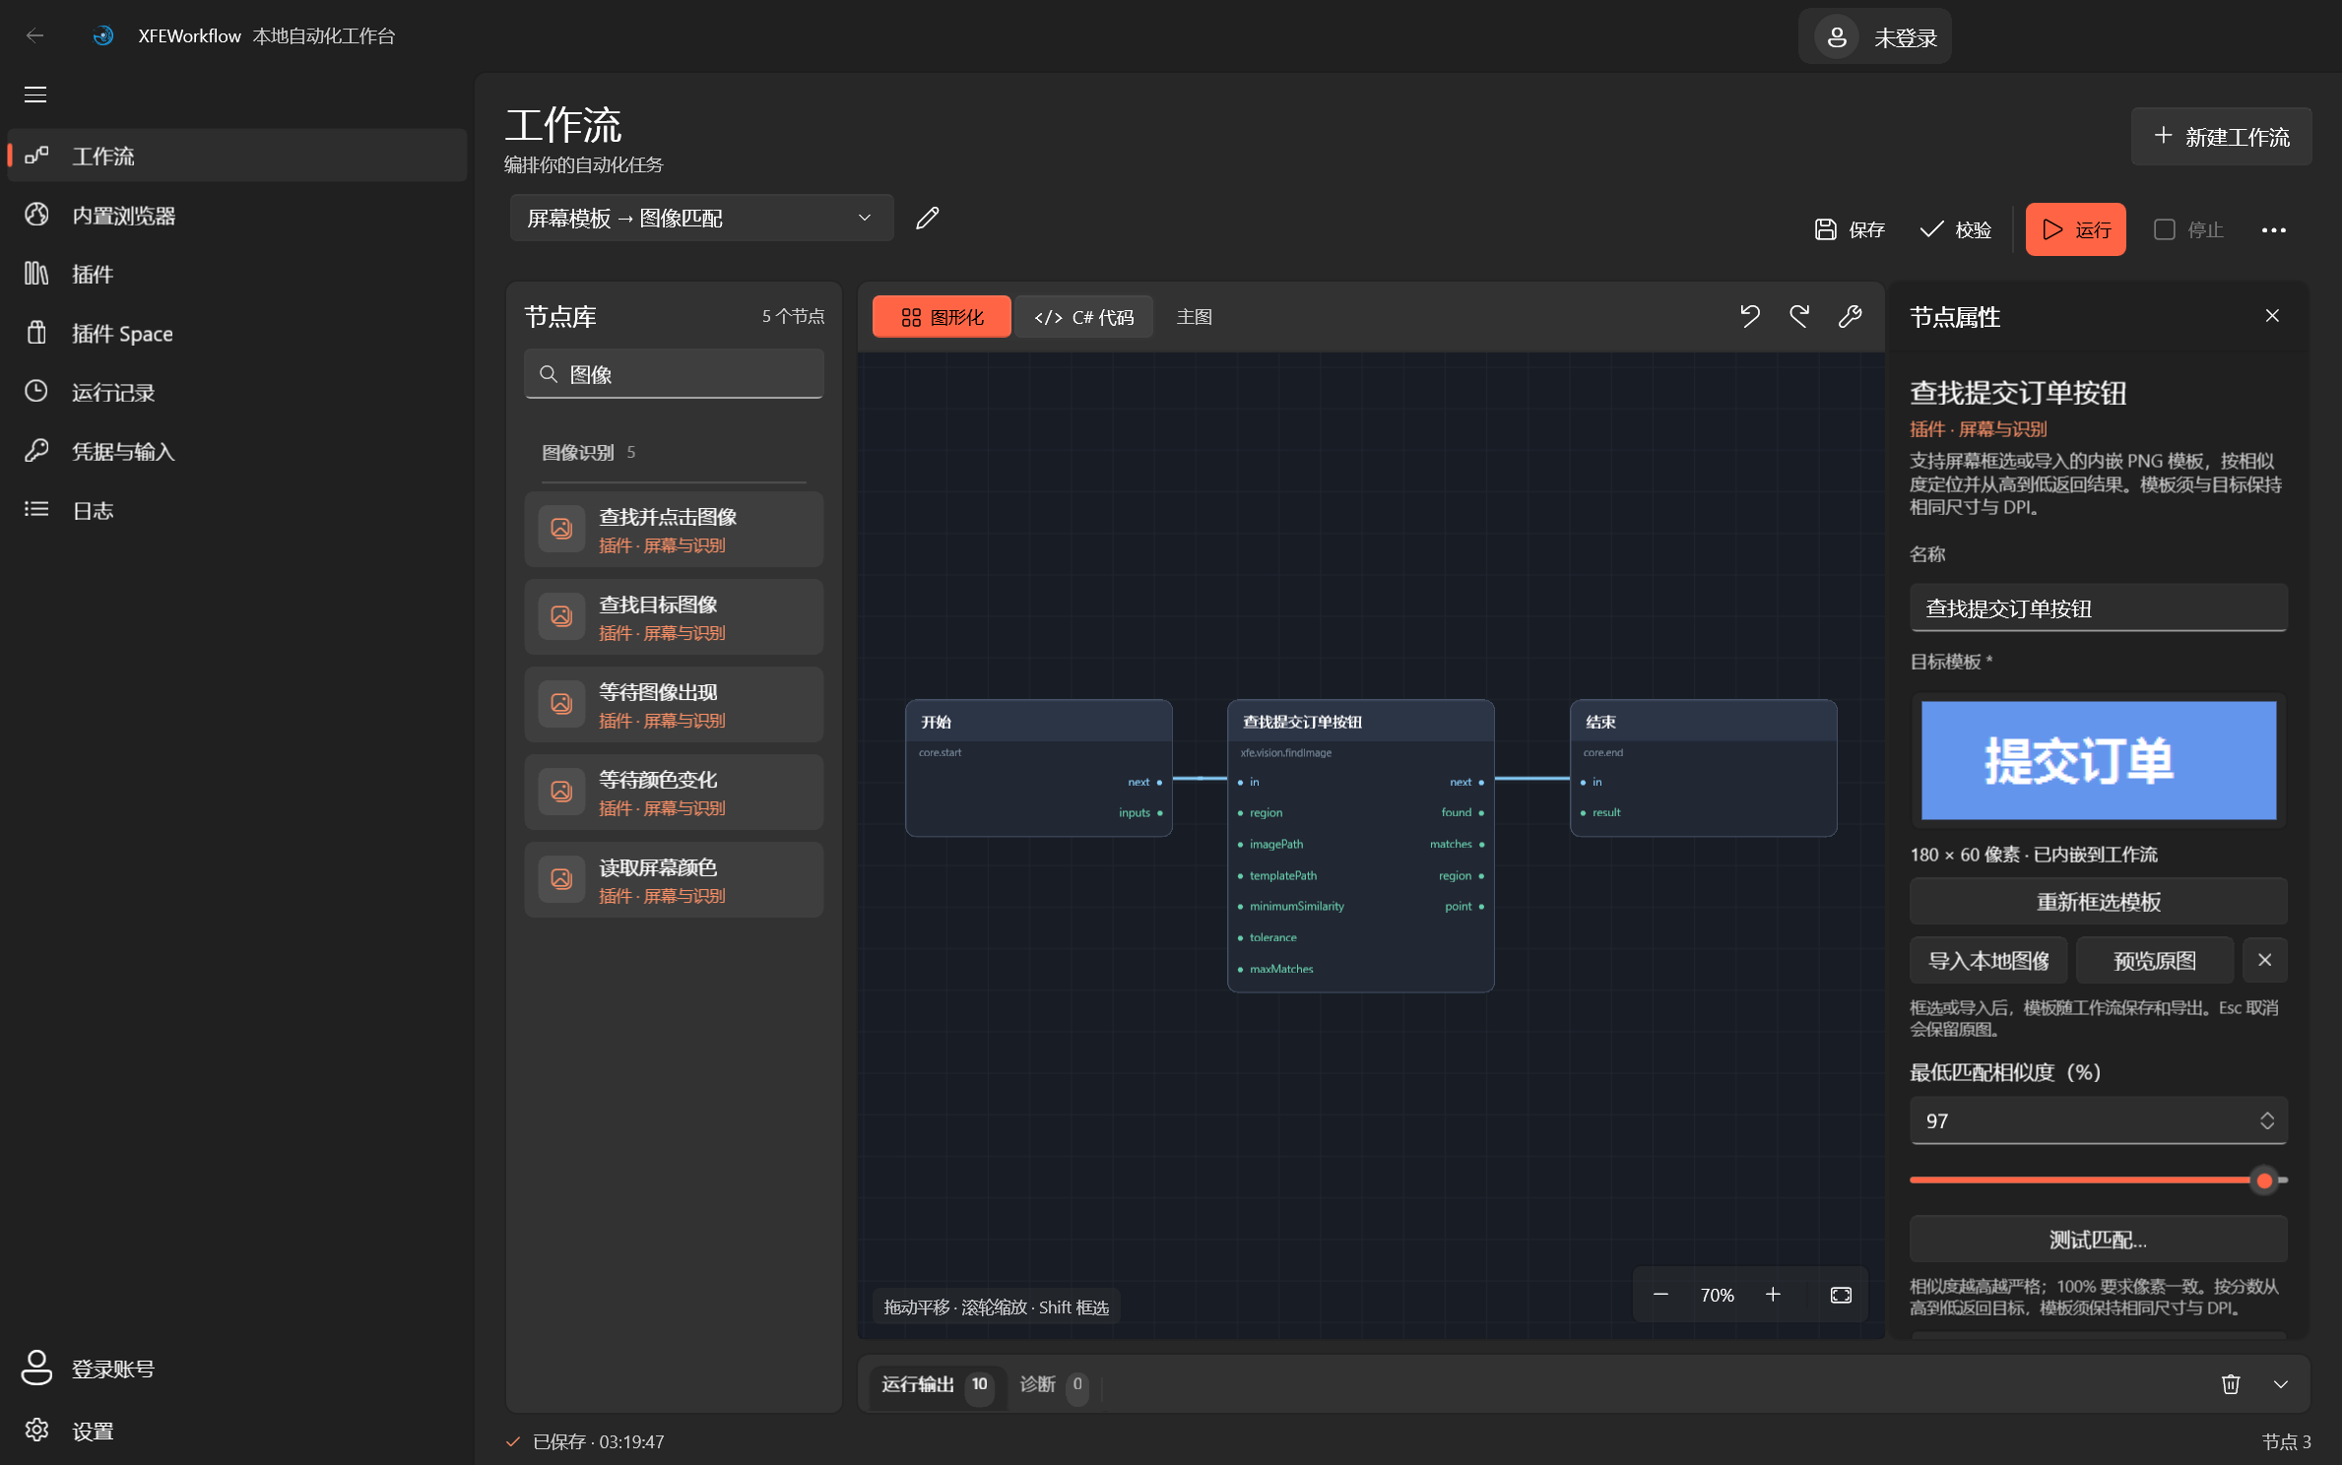Open the three-dot more options menu
This screenshot has width=2342, height=1465.
2273,229
